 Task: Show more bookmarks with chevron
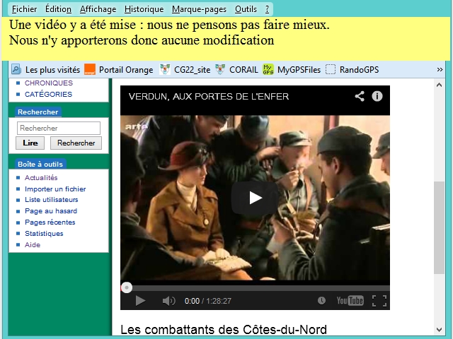[440, 70]
